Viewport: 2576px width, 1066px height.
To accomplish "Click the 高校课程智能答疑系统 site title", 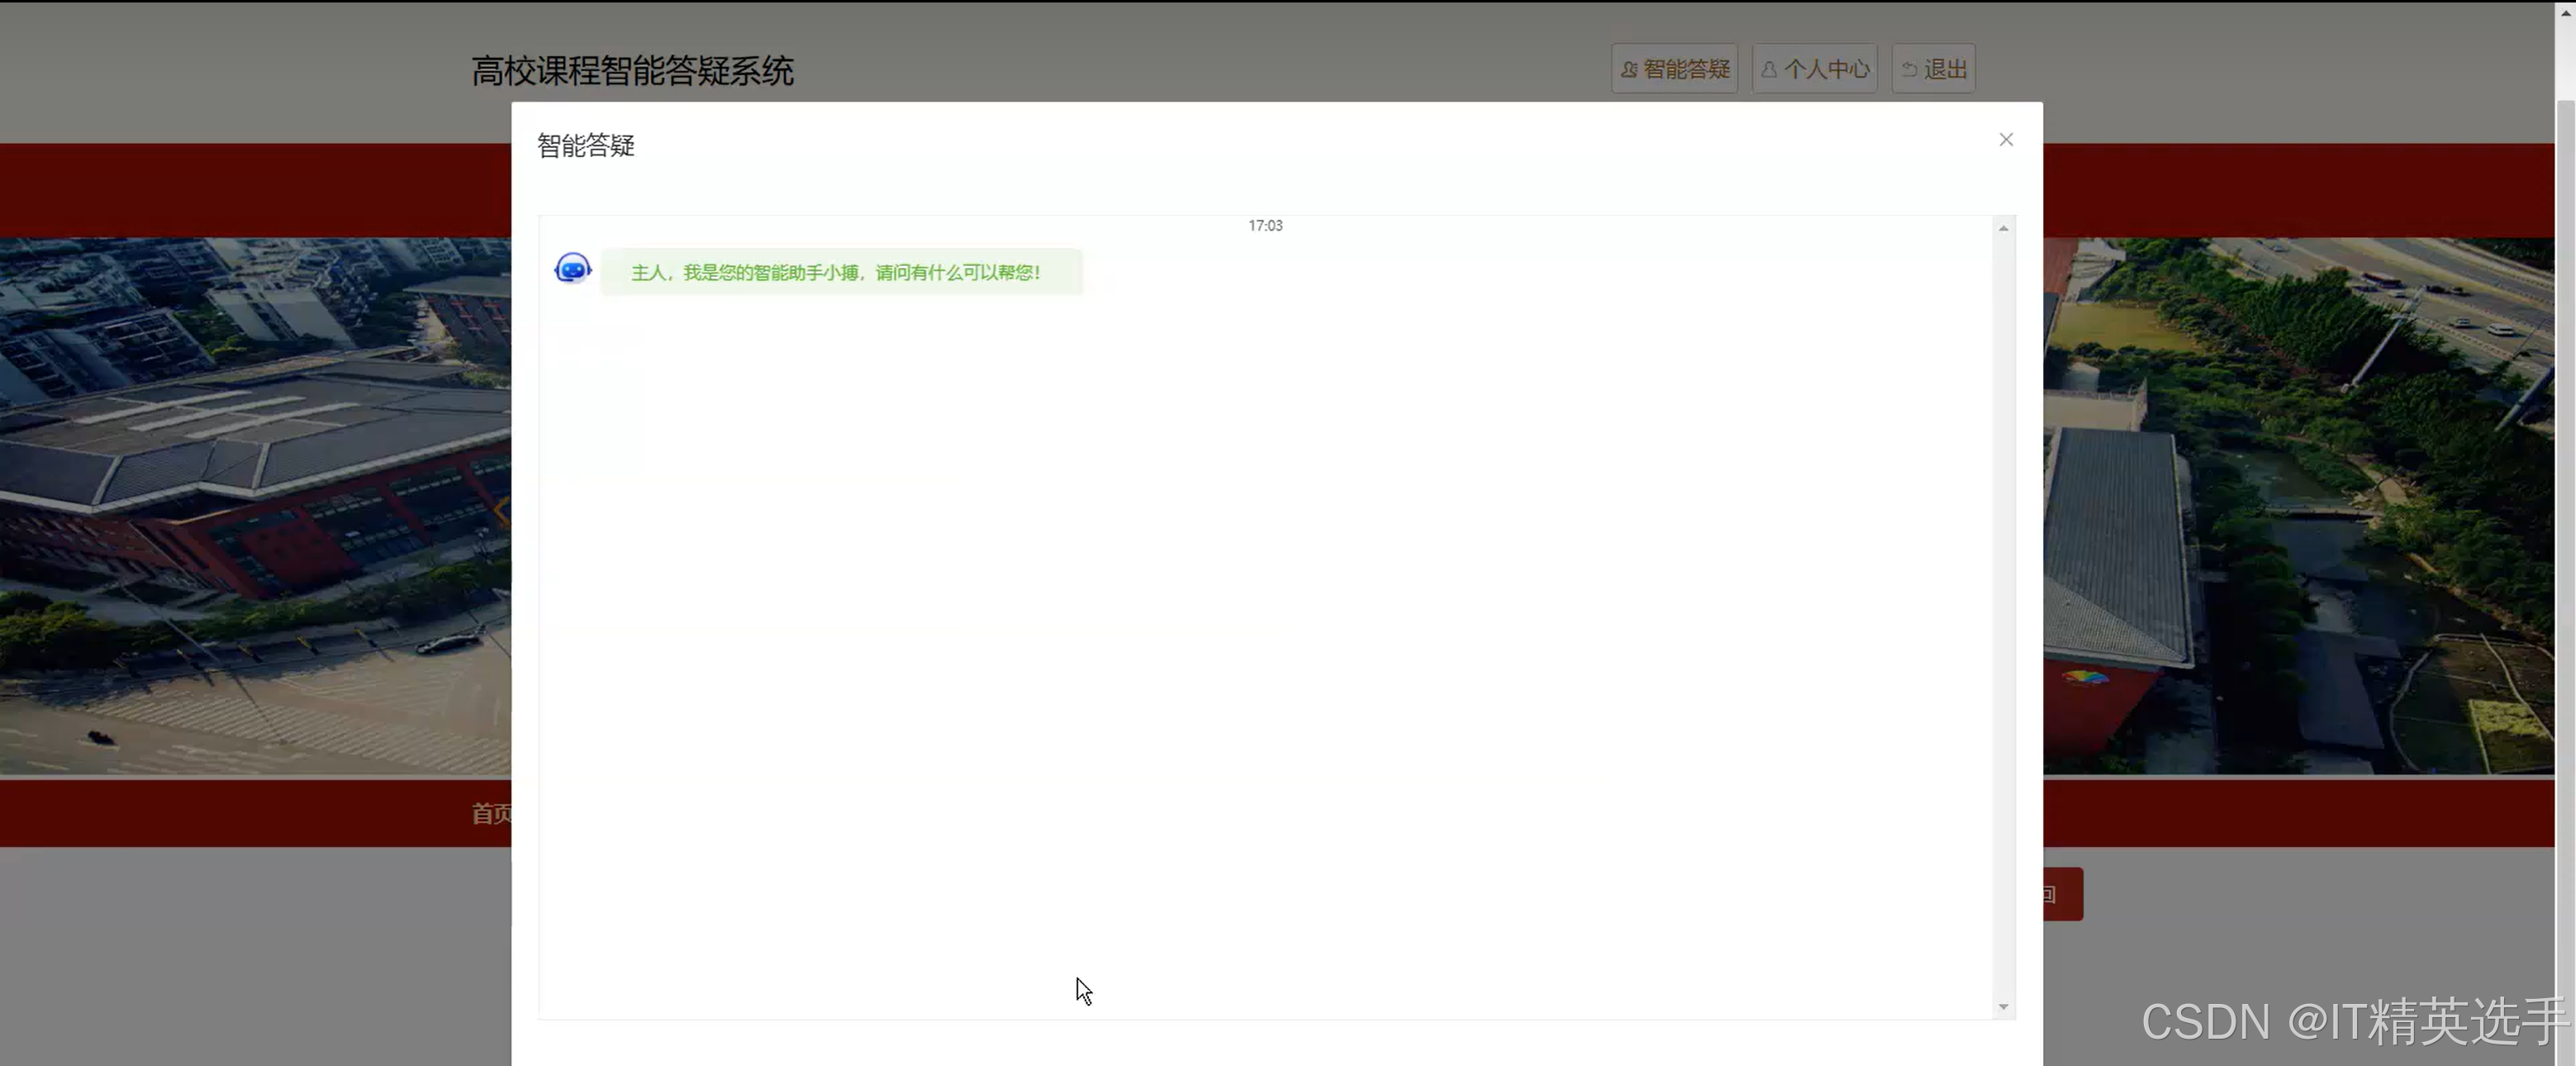I will click(x=632, y=71).
